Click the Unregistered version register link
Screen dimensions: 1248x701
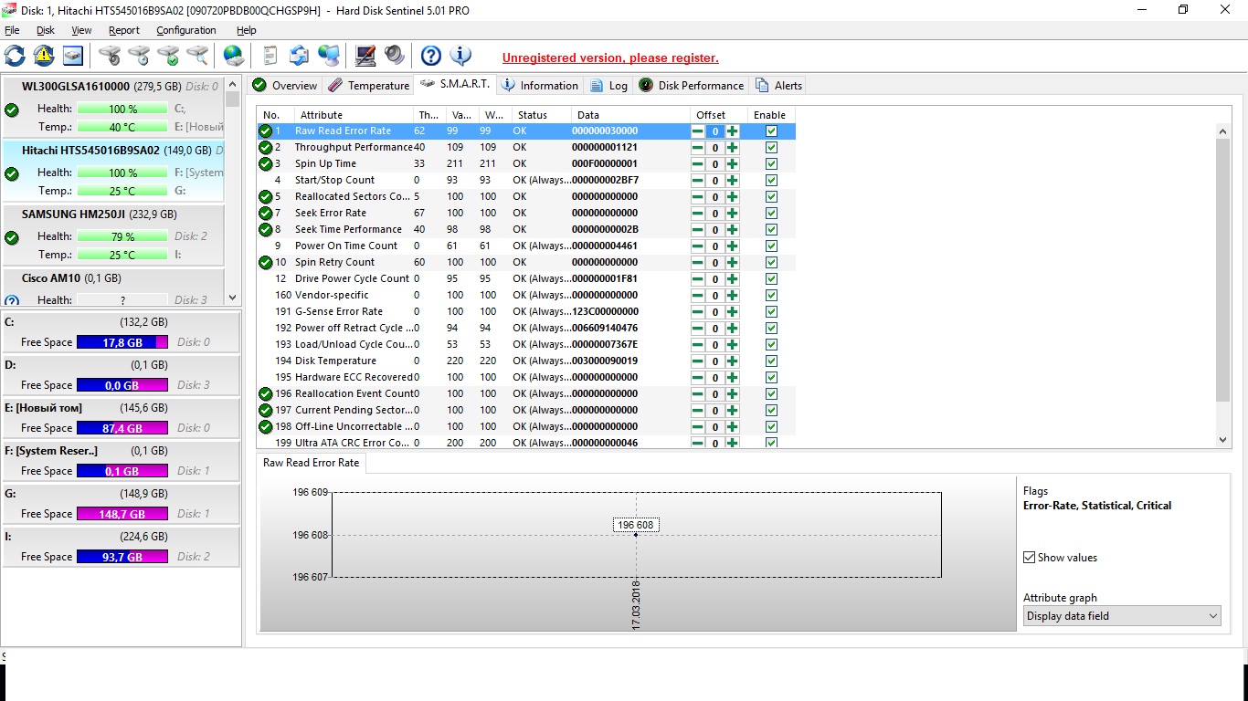coord(610,58)
